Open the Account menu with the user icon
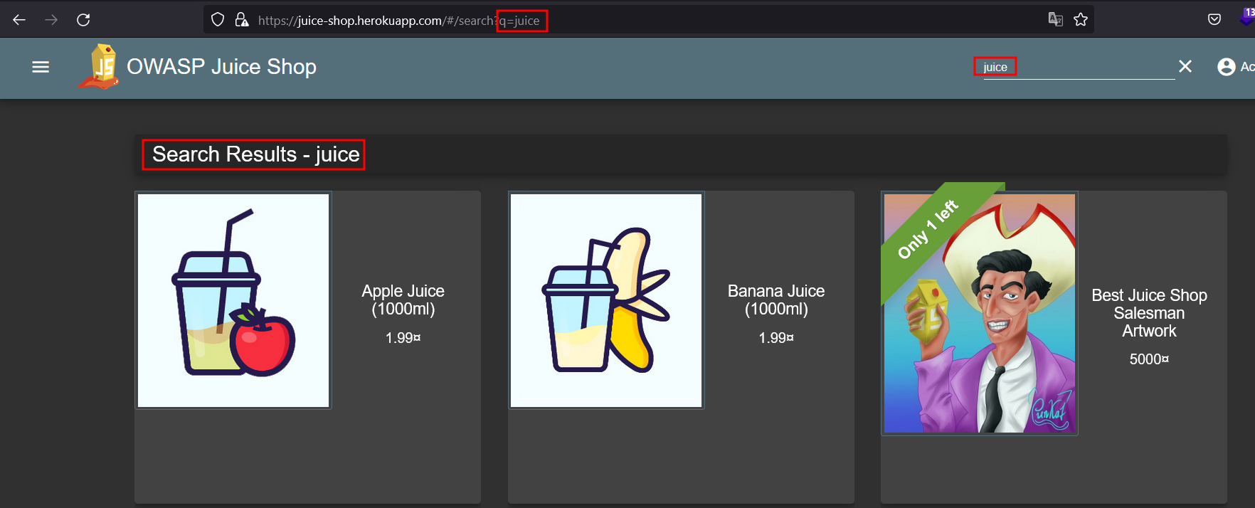Screen dimensions: 1255x508 (x=1227, y=67)
